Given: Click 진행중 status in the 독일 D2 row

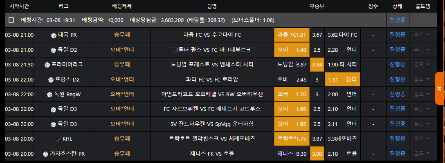Looking at the screenshot, I should pyautogui.click(x=397, y=50).
